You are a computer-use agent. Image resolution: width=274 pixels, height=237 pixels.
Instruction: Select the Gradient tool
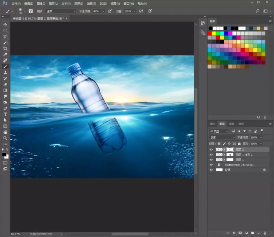(5, 90)
